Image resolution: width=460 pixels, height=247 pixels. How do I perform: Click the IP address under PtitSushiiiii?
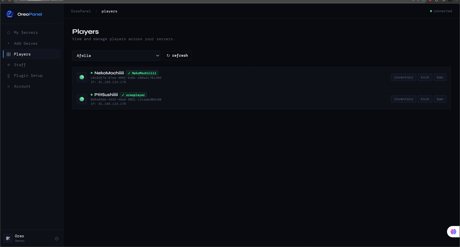[108, 104]
